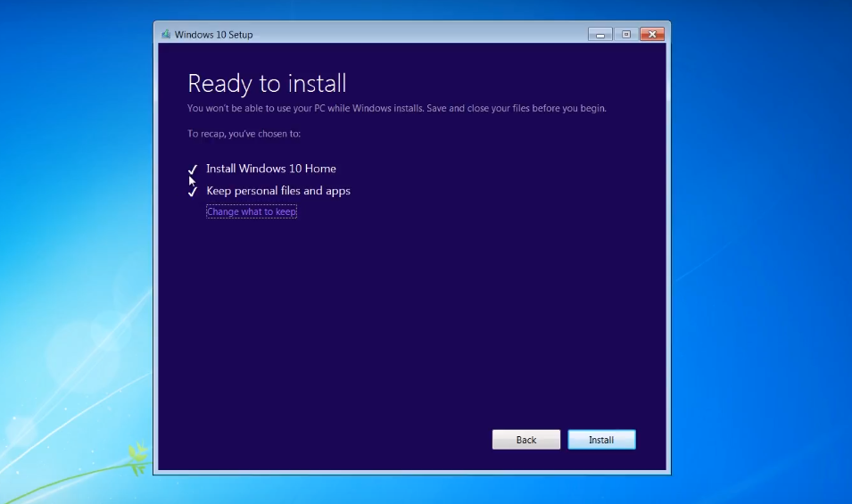
Task: Click the 'Windows 10 Setup' window title
Action: [x=213, y=34]
